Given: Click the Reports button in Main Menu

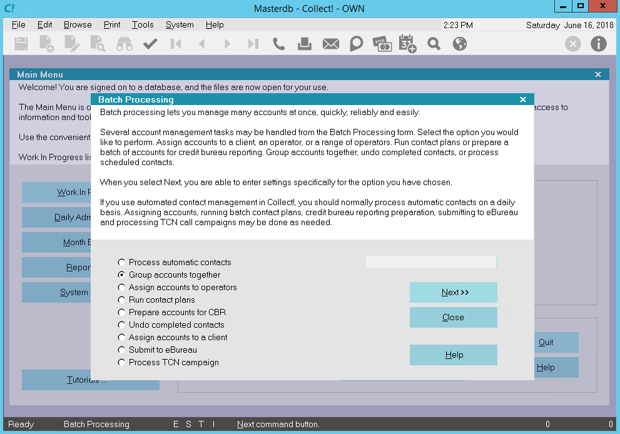Looking at the screenshot, I should click(x=56, y=267).
